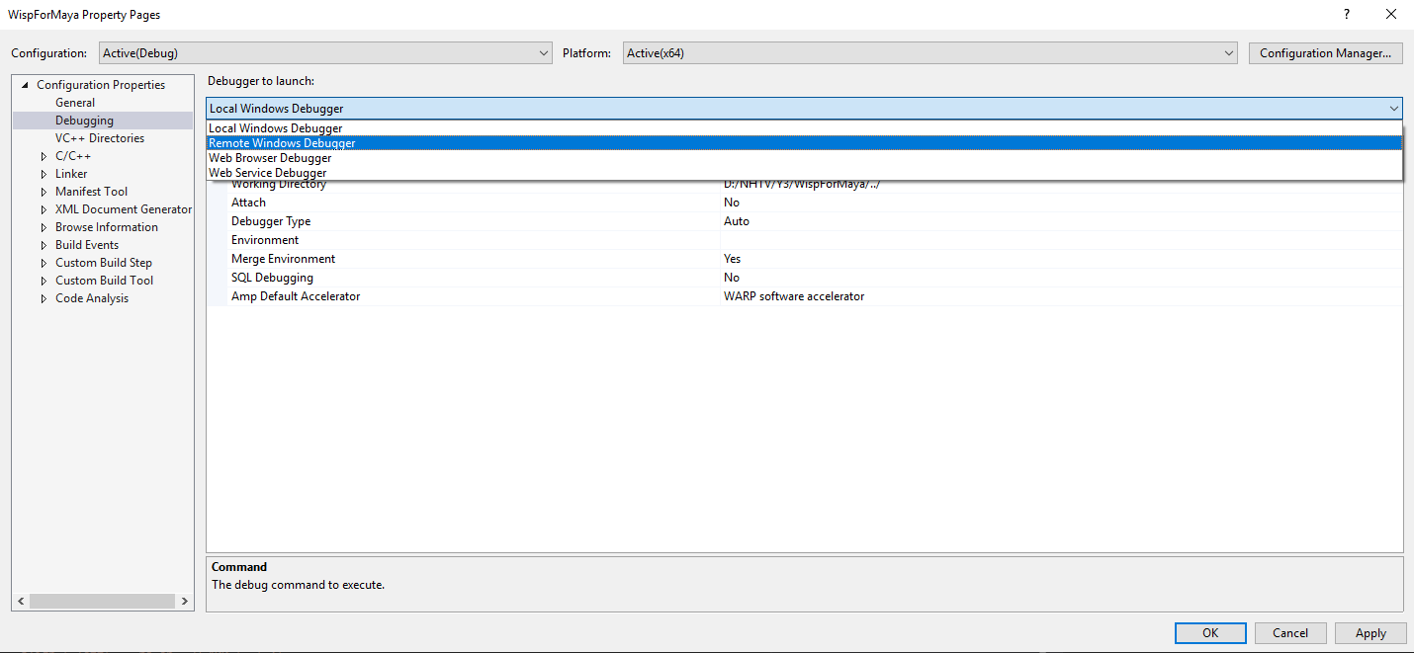Select VC++ Directories in the tree
This screenshot has width=1414, height=653.
pyautogui.click(x=100, y=138)
